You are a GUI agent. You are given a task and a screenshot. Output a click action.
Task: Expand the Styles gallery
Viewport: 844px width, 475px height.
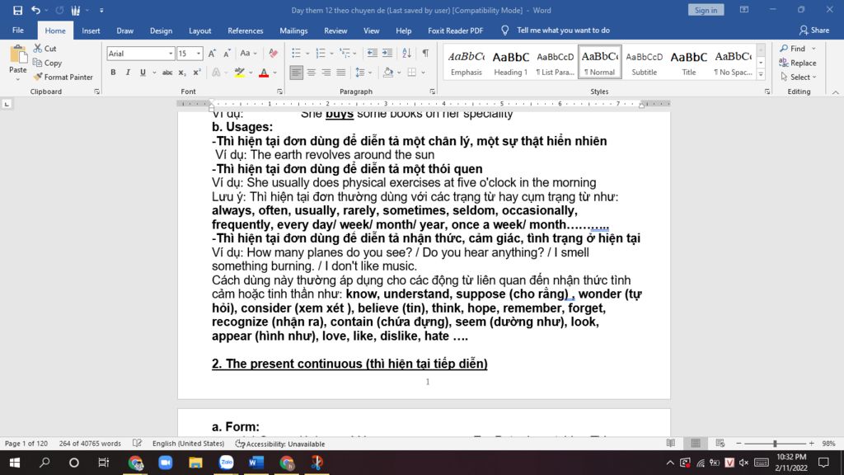(761, 75)
